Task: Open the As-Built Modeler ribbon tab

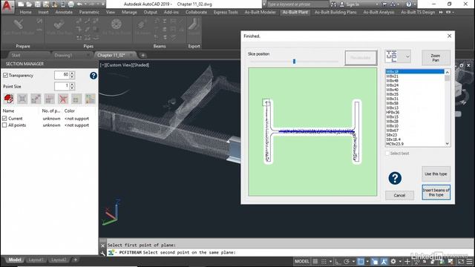Action: [260, 12]
